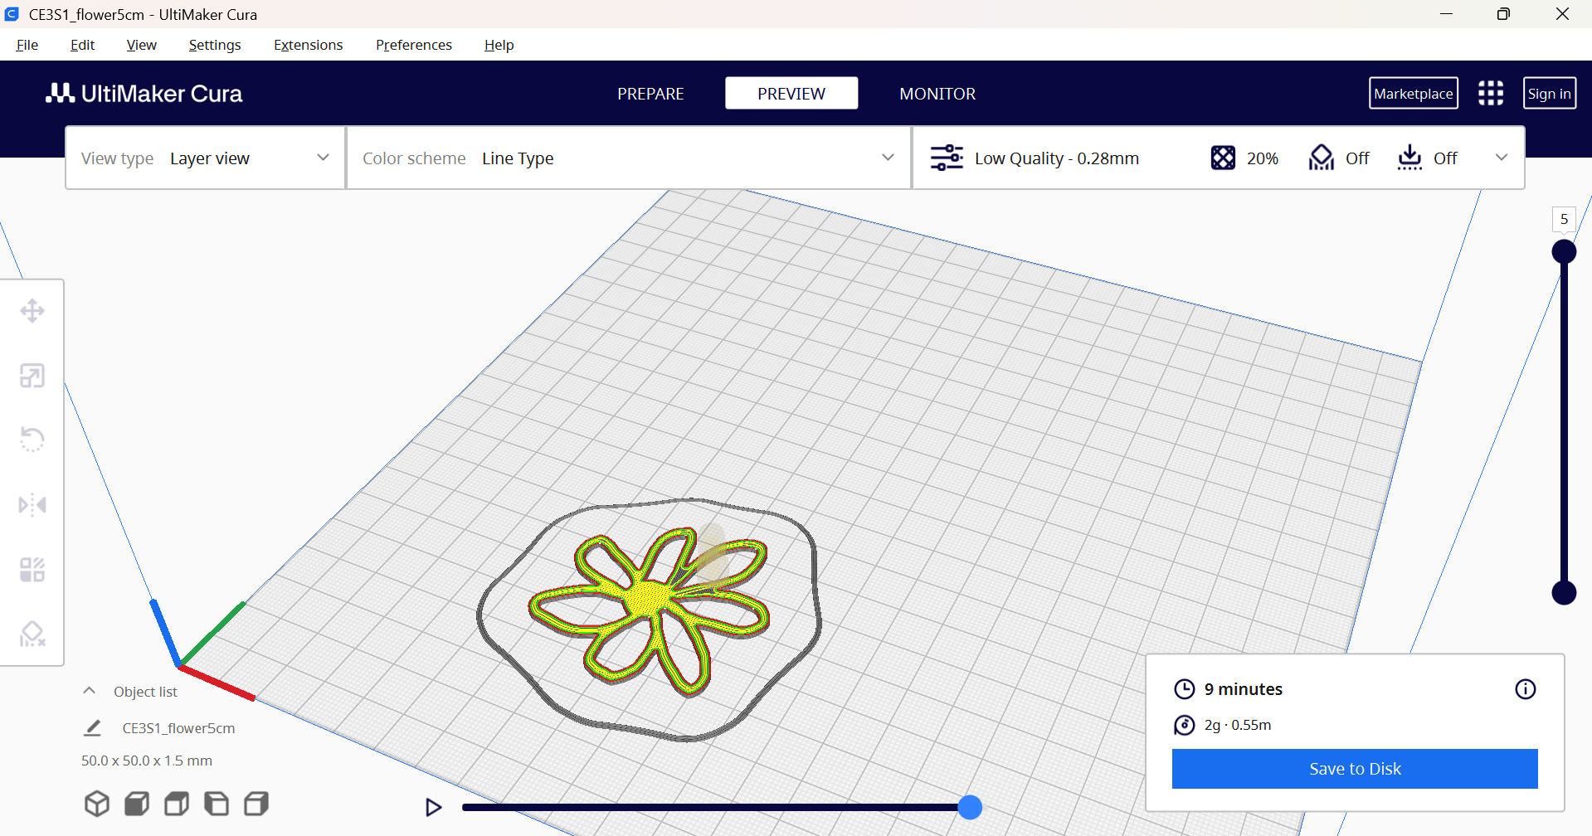The height and width of the screenshot is (836, 1592).
Task: Click the Save to Disk button
Action: (x=1355, y=769)
